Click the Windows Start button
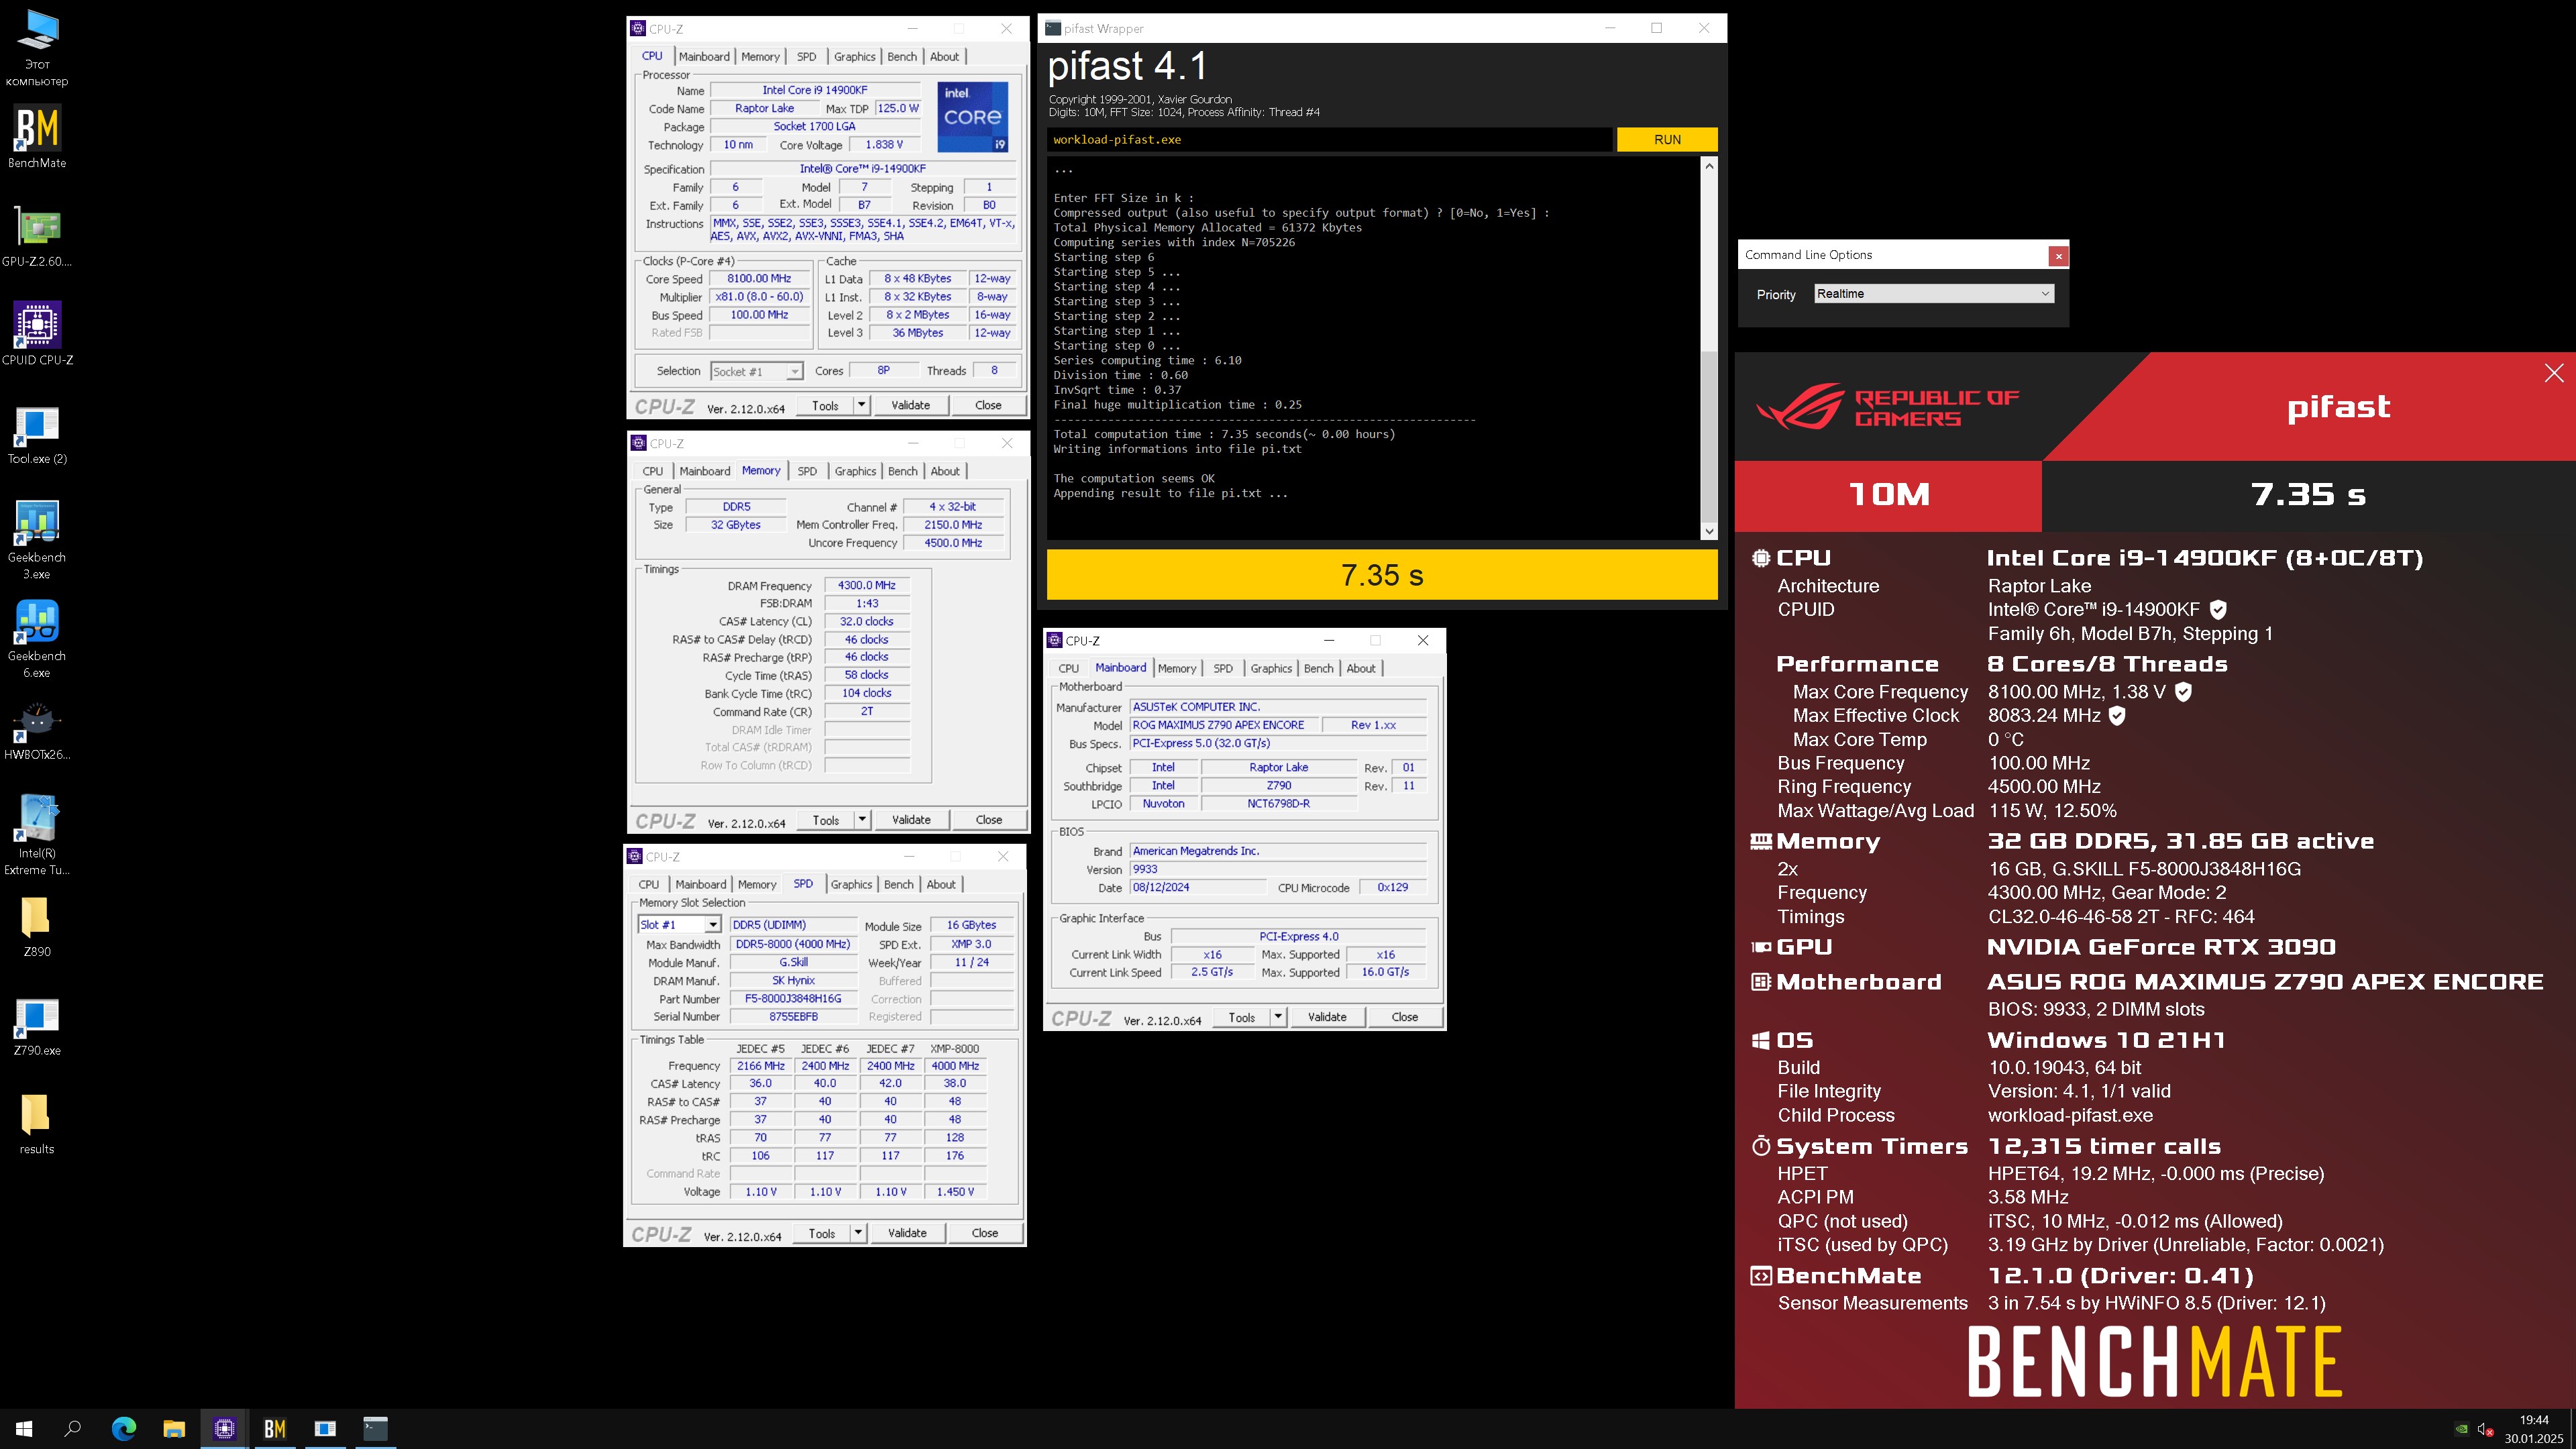 (24, 1428)
